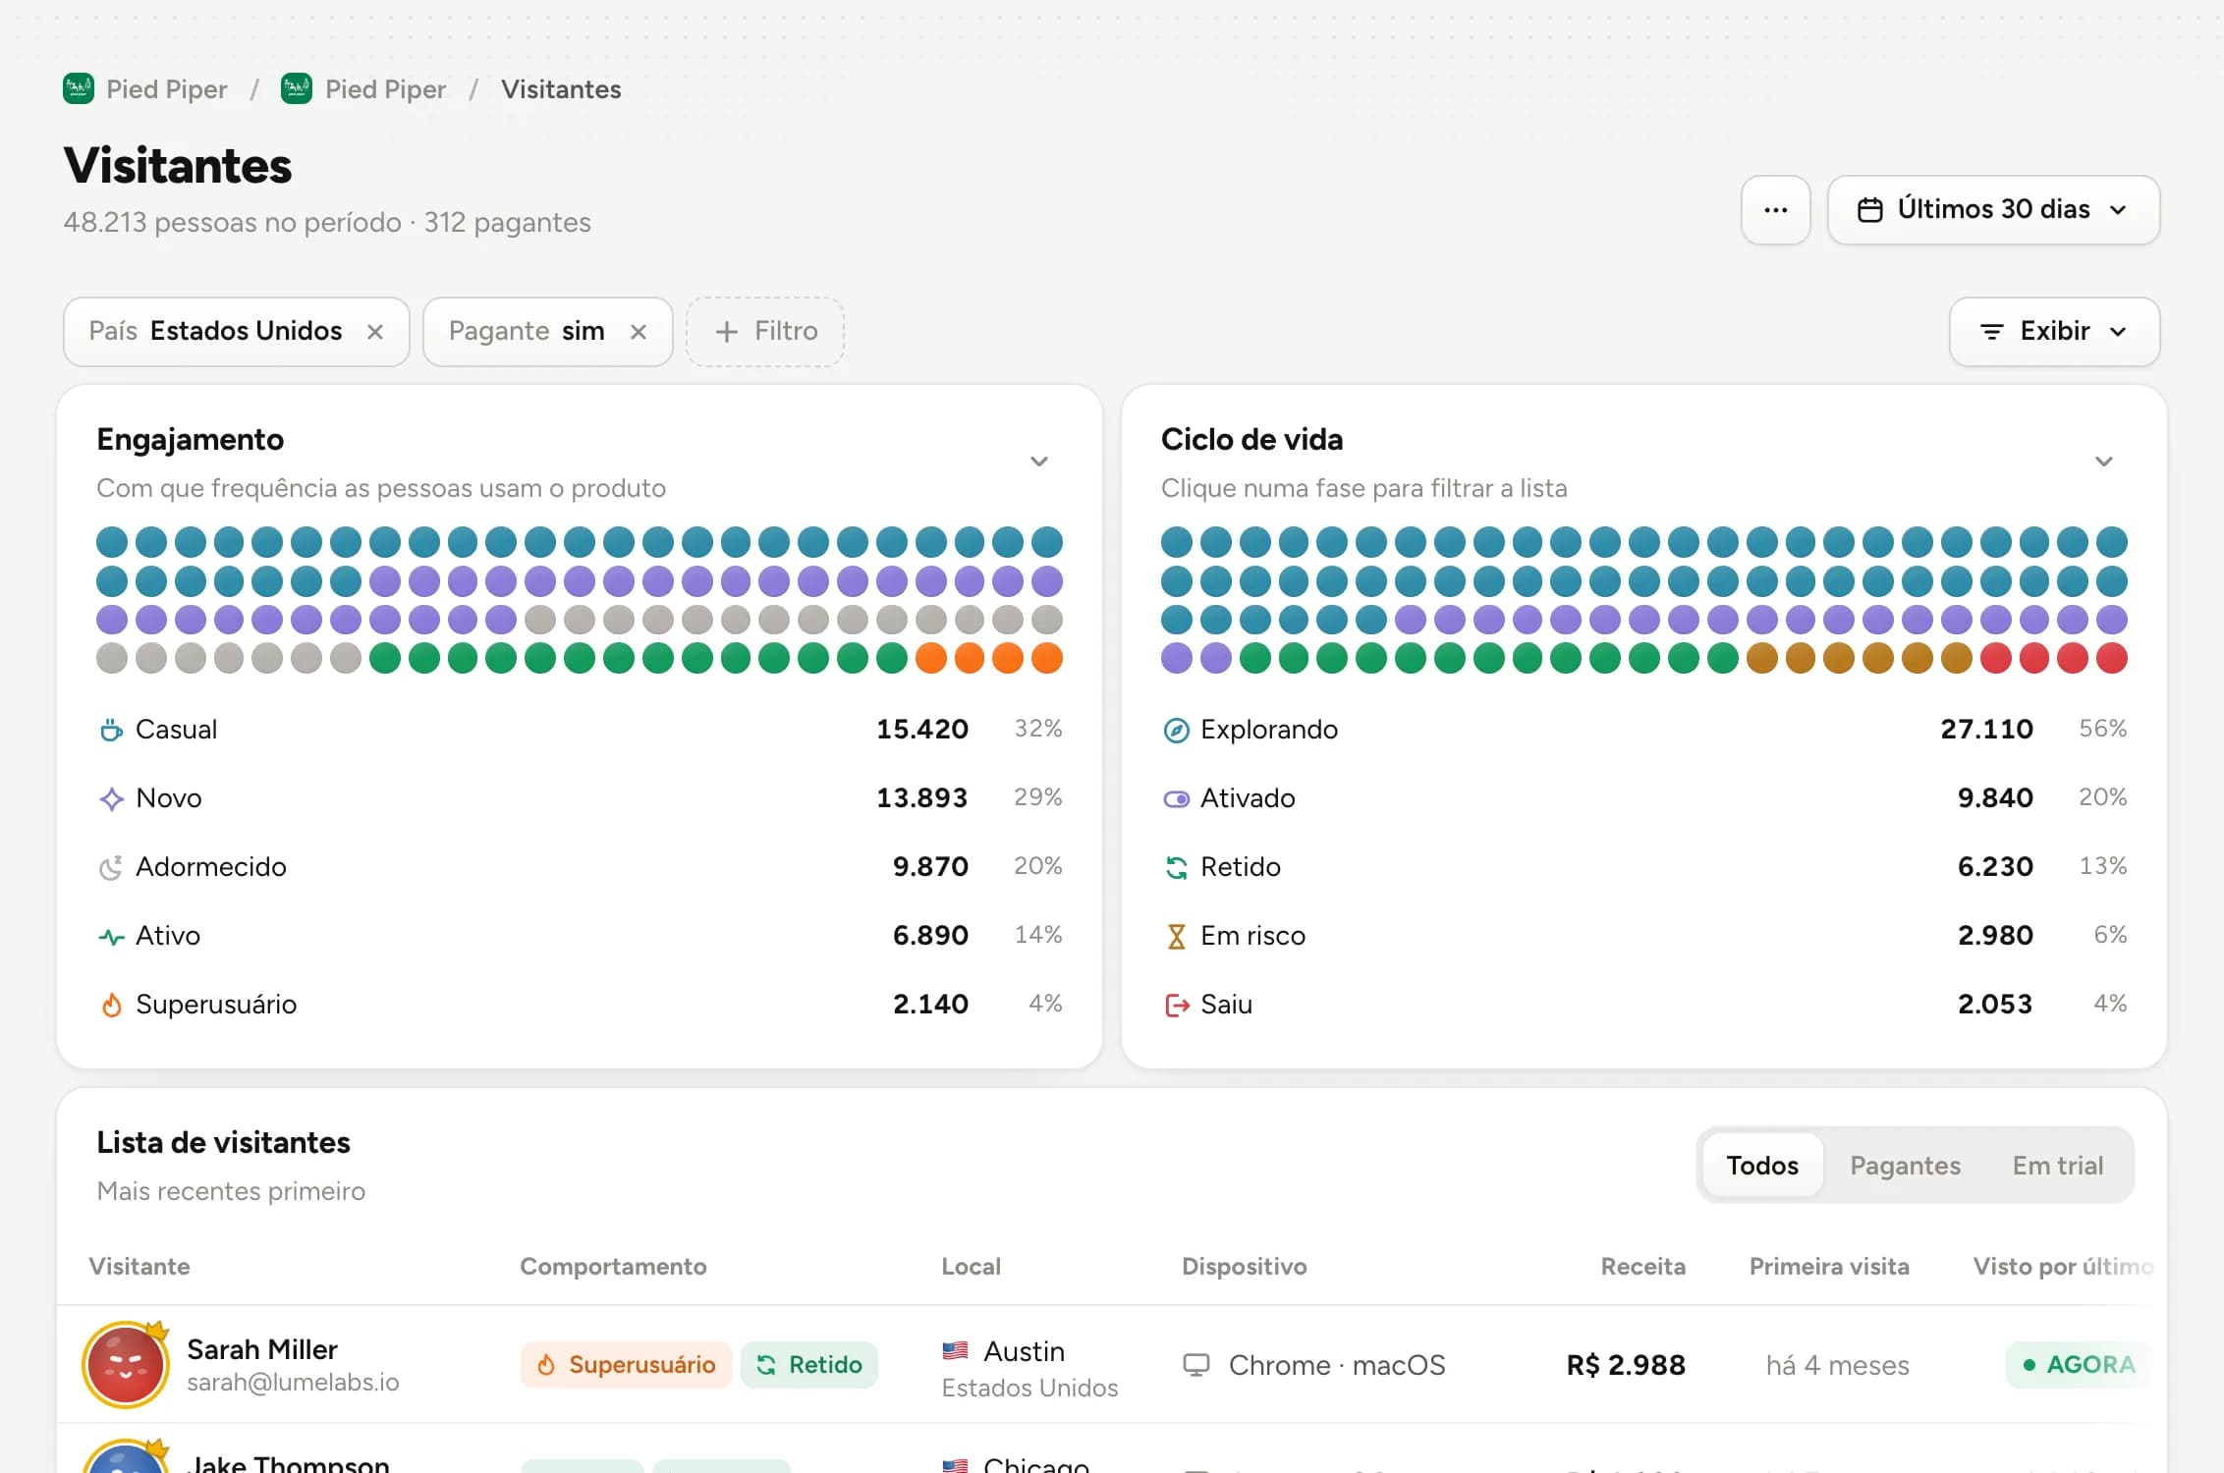Click the Retido refresh icon in Ciclo de vida
This screenshot has height=1473, width=2224.
click(1176, 867)
